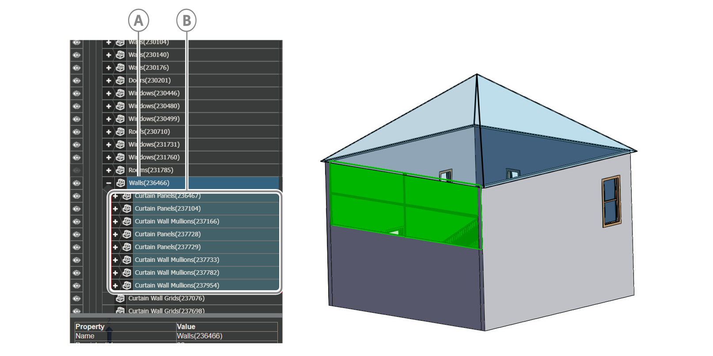Viewport: 713px width, 356px height.
Task: Click the node icon beside Curtain Panels(236467)
Action: [127, 196]
